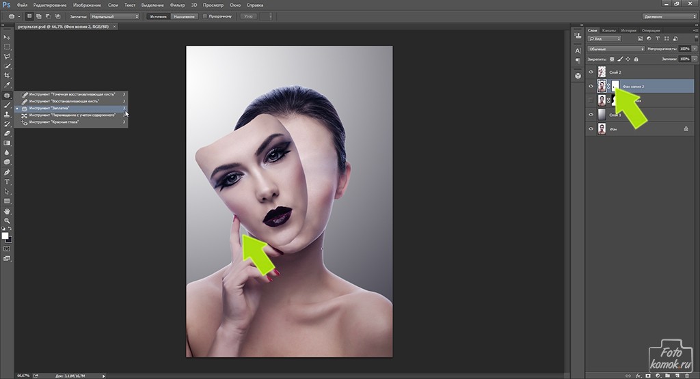Image resolution: width=700 pixels, height=379 pixels.
Task: Filter layers by adjustment layer icon
Action: pos(649,39)
